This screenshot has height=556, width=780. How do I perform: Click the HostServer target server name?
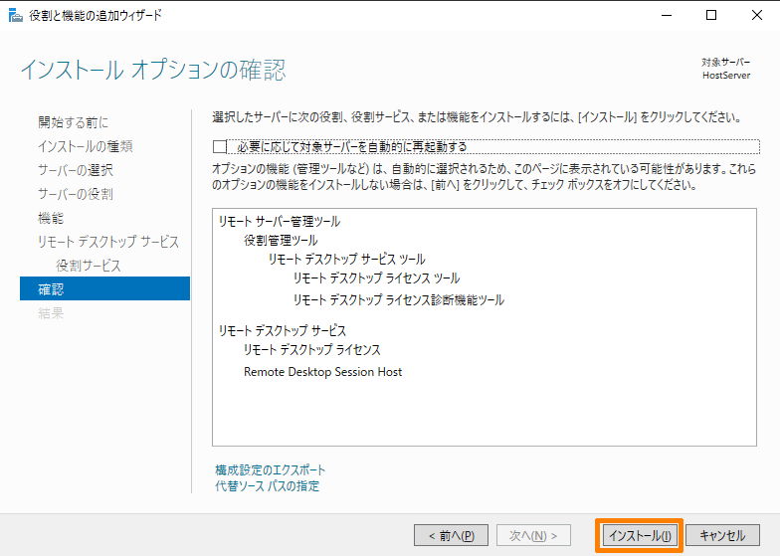click(x=726, y=76)
